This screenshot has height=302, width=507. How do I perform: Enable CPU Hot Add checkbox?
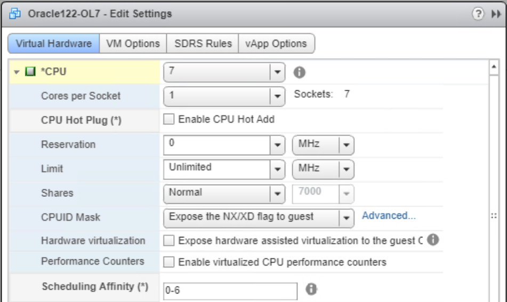[x=169, y=120]
